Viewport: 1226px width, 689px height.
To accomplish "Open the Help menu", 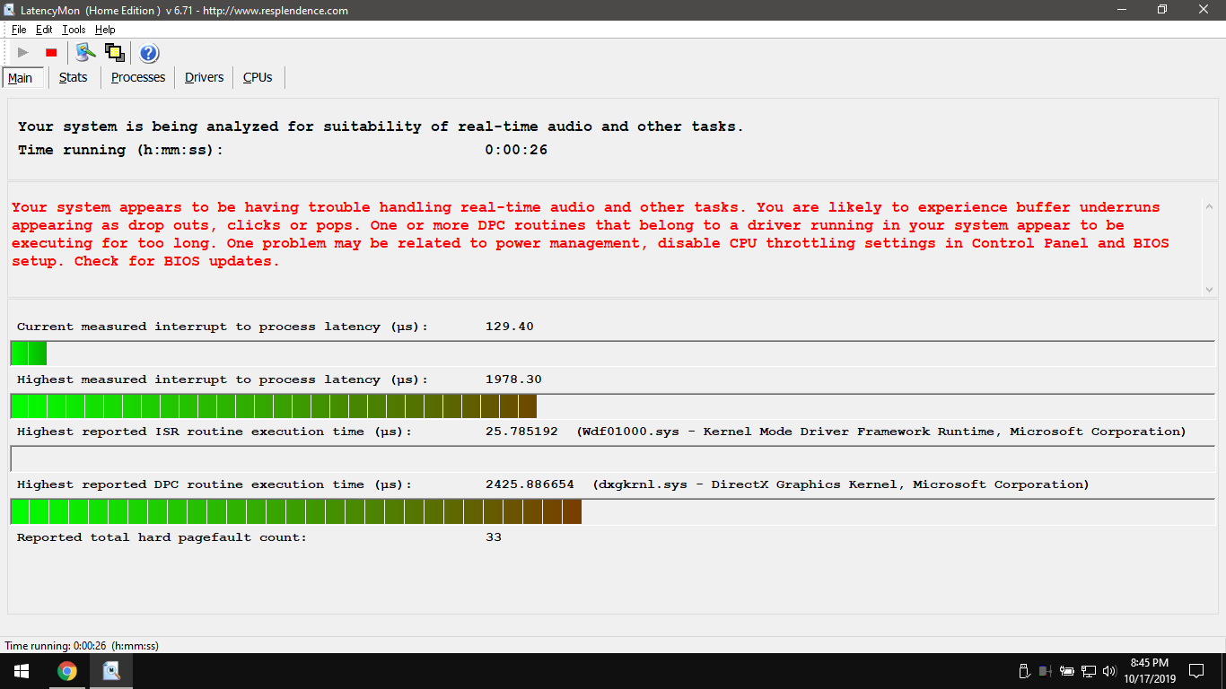I will click(x=105, y=30).
